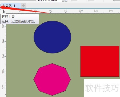Click the page height field showing 297.0 mm

tap(52, 1)
